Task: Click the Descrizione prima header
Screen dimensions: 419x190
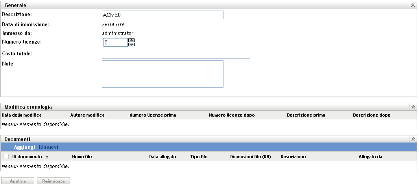Action: pos(306,115)
